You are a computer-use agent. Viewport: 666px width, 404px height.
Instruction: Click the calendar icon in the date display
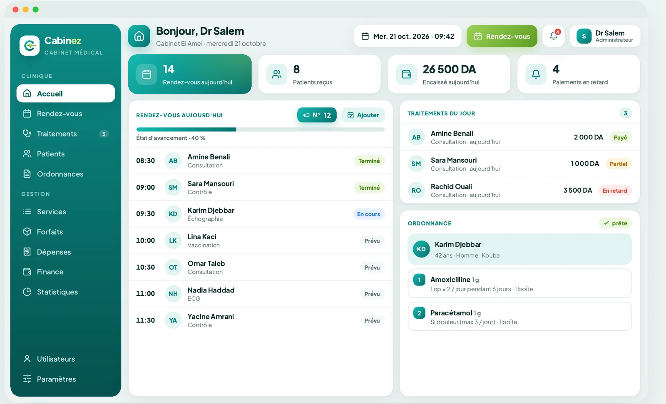click(x=365, y=36)
